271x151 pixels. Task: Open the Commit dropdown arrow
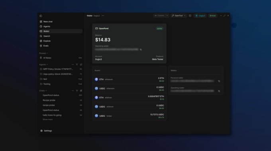[x=167, y=16]
